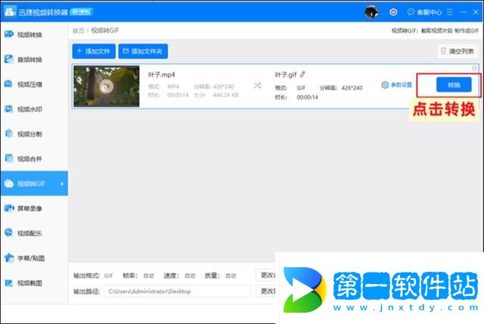Click the app logo in title bar
The width and height of the screenshot is (484, 324).
(x=10, y=12)
